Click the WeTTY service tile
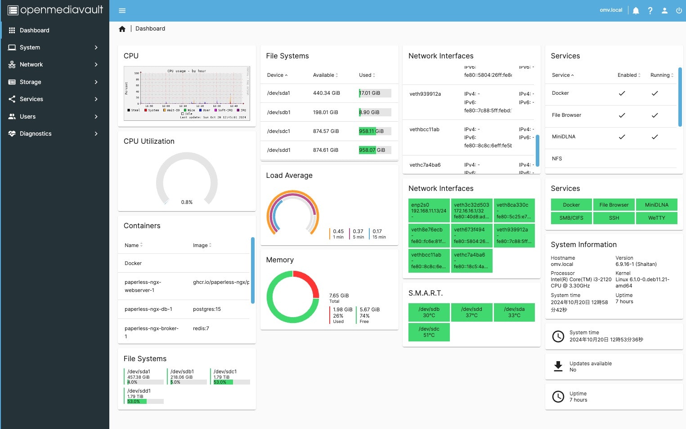 point(656,218)
